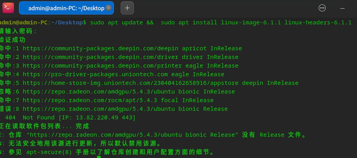Click the pro-driver-packages.uniontech.com URL
Screen dimensions: 357x158
95,74
